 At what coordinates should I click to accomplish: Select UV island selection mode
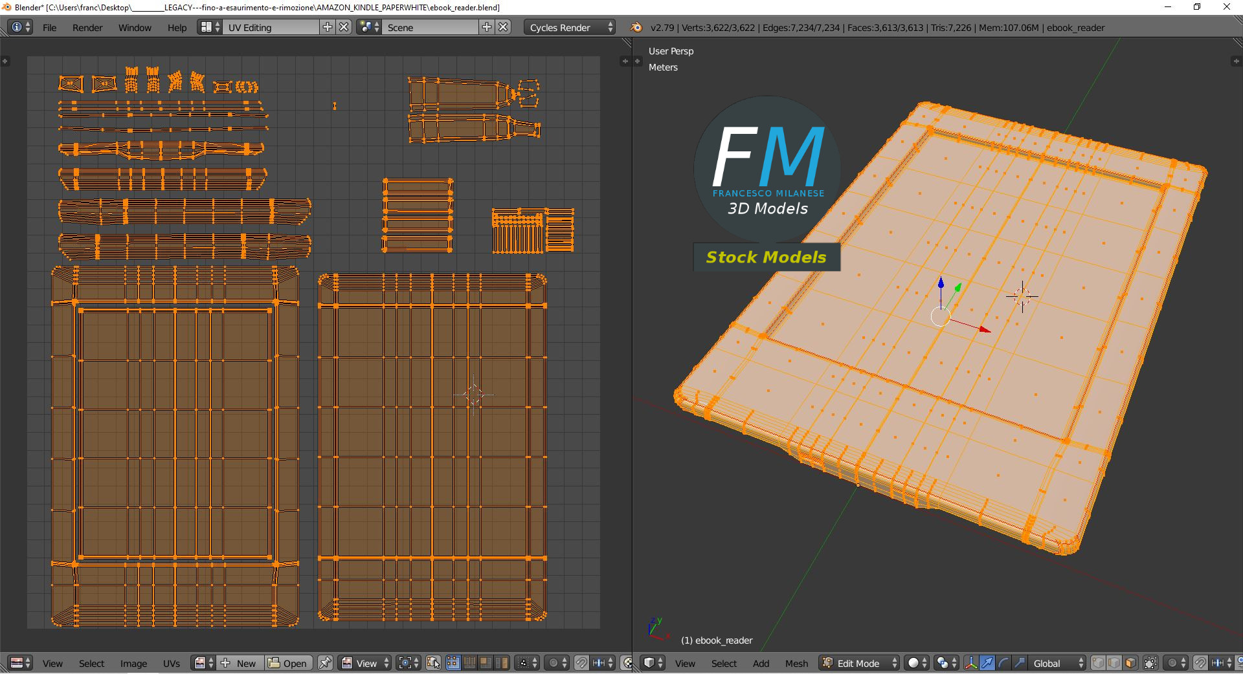click(502, 663)
